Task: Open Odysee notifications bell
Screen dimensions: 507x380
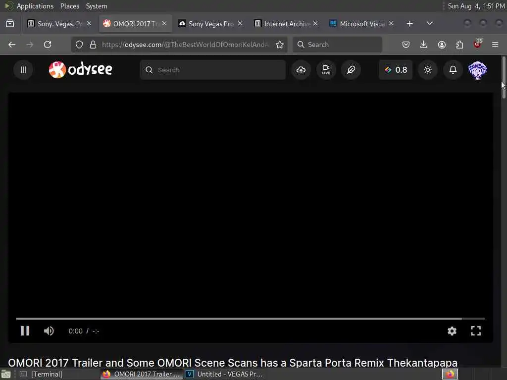Action: click(x=453, y=70)
